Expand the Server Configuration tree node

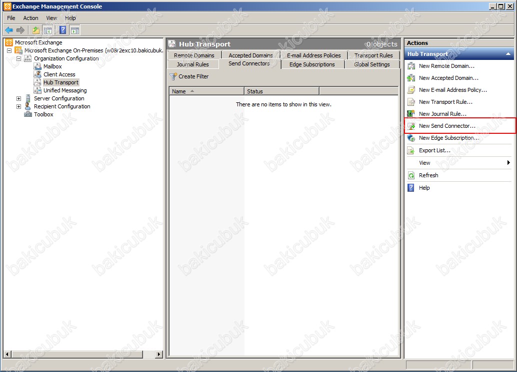point(19,98)
